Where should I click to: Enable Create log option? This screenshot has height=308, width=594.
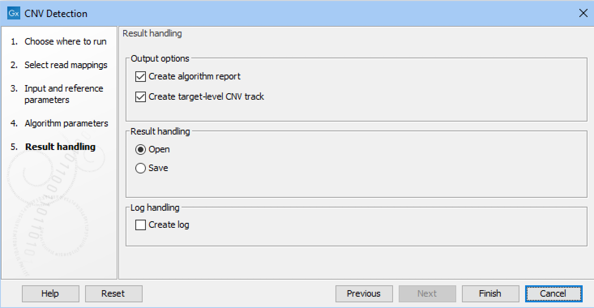point(140,225)
